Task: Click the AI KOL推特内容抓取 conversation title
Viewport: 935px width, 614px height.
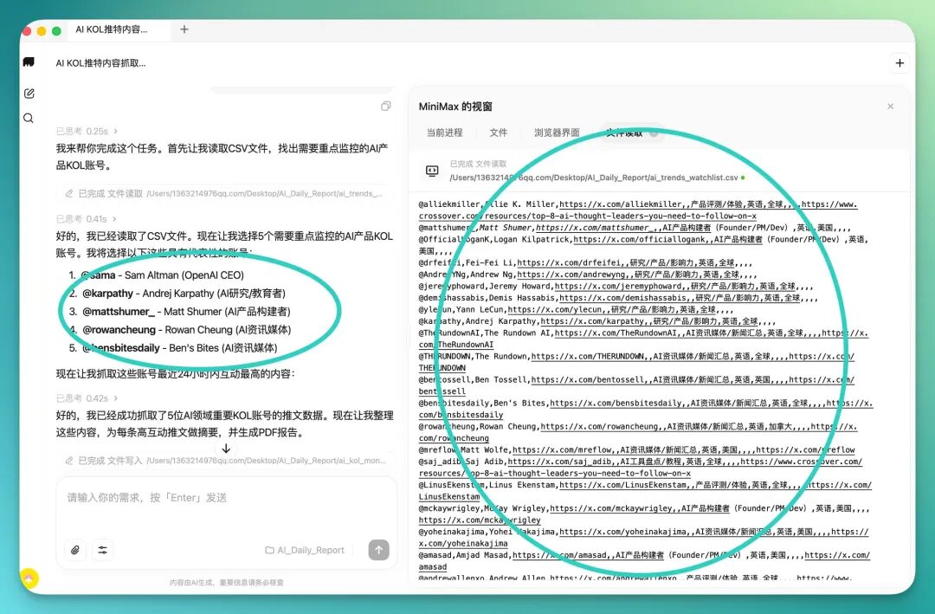Action: point(100,63)
